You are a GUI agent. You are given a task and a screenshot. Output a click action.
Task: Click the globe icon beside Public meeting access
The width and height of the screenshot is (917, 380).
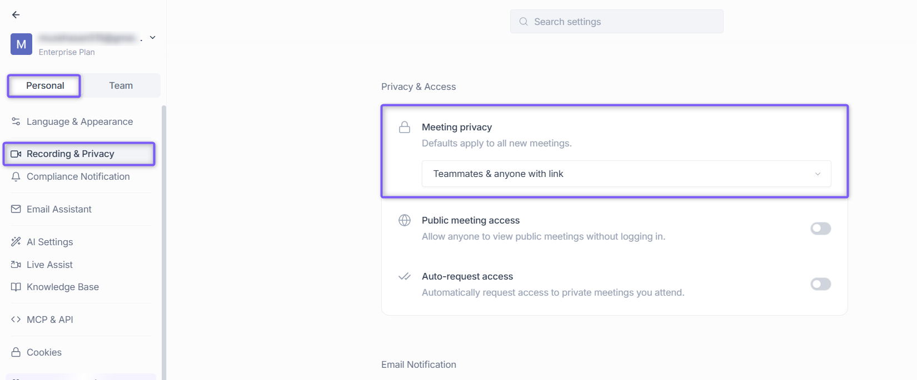click(405, 220)
